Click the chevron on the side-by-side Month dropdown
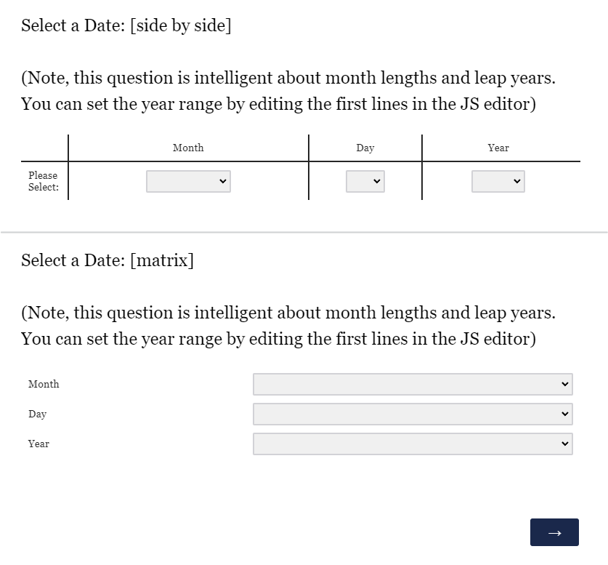The width and height of the screenshot is (608, 565). 222,181
